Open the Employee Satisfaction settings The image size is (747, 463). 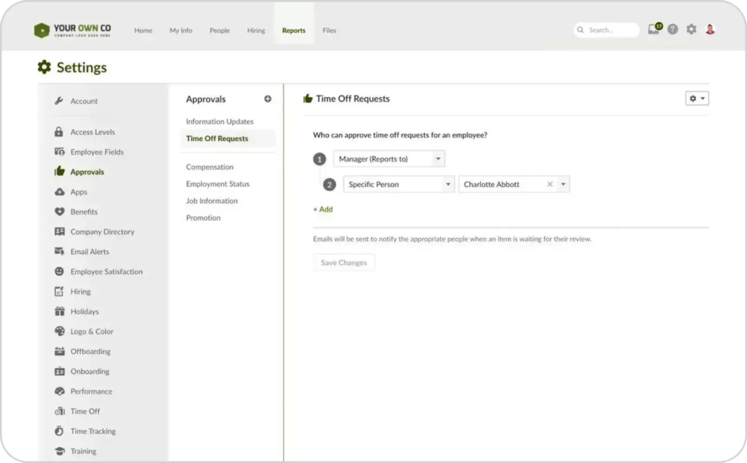pyautogui.click(x=106, y=272)
